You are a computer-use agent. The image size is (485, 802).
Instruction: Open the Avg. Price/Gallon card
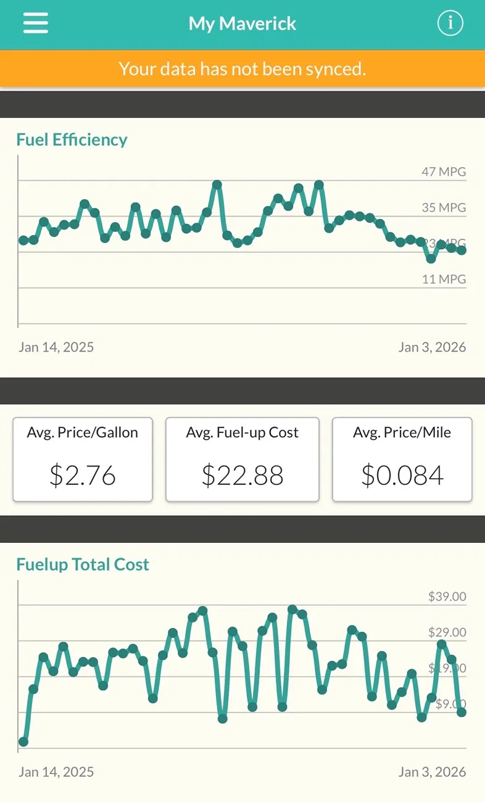(x=83, y=460)
